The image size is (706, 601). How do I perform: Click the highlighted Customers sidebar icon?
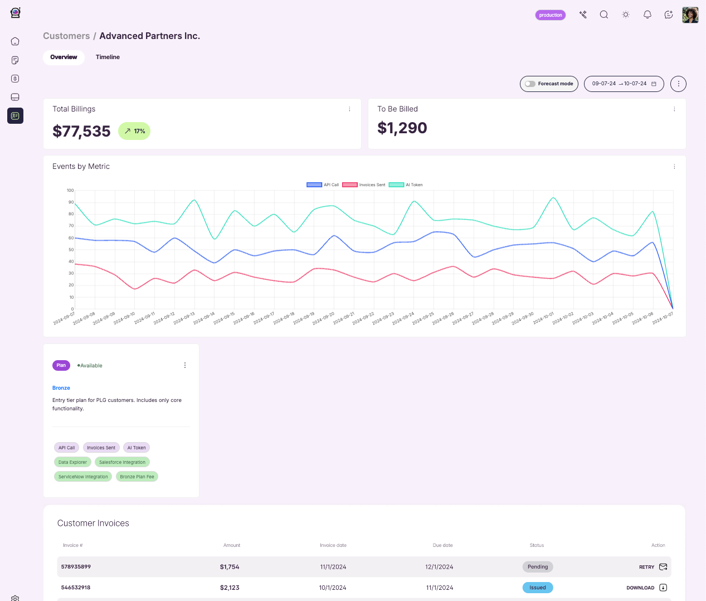pos(15,115)
